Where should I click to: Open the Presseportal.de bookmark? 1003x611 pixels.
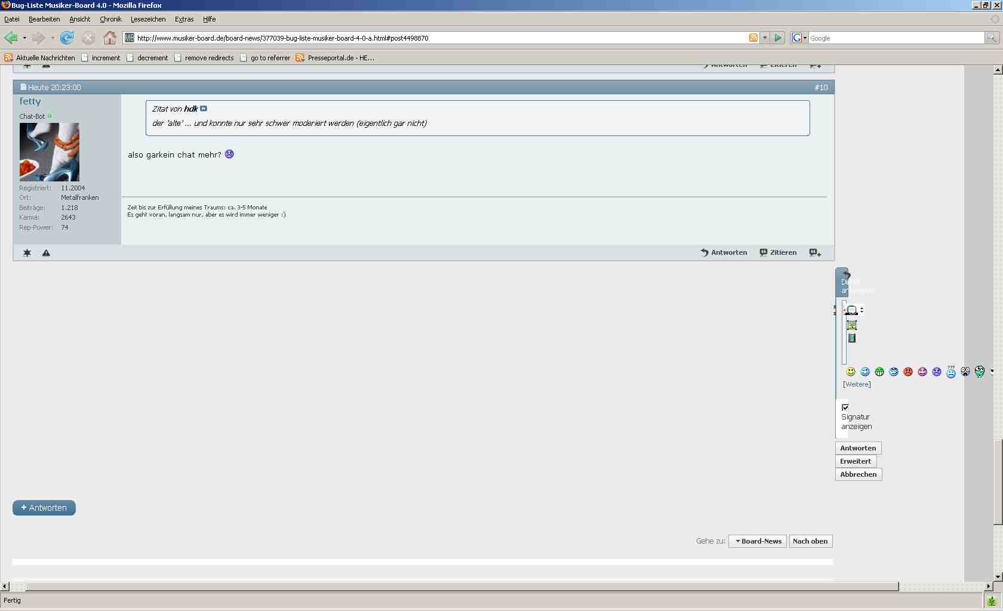click(335, 58)
